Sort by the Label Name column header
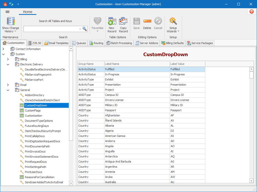 (x=137, y=64)
